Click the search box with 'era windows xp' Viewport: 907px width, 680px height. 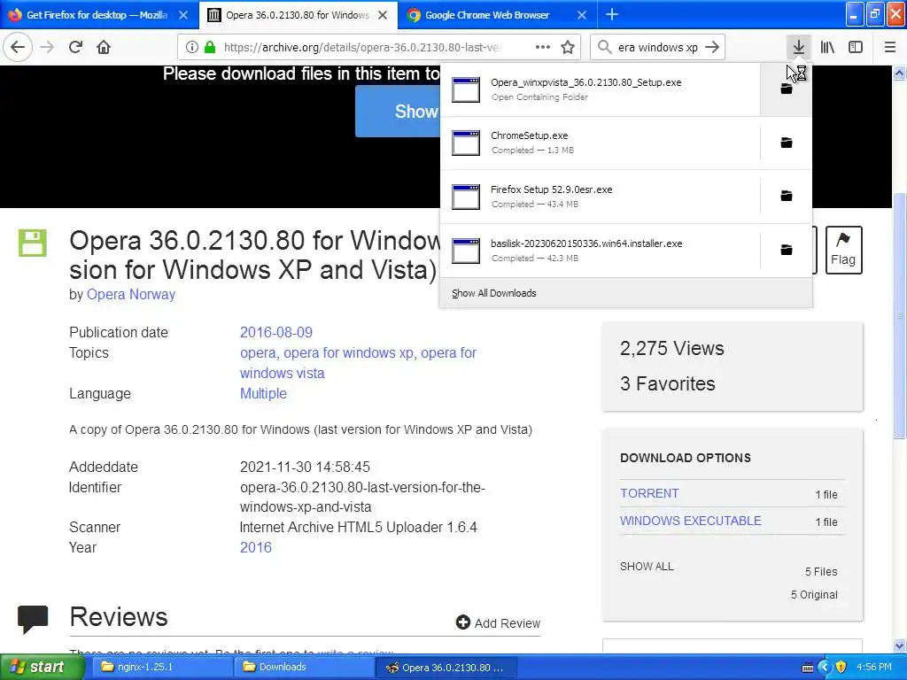(x=658, y=48)
